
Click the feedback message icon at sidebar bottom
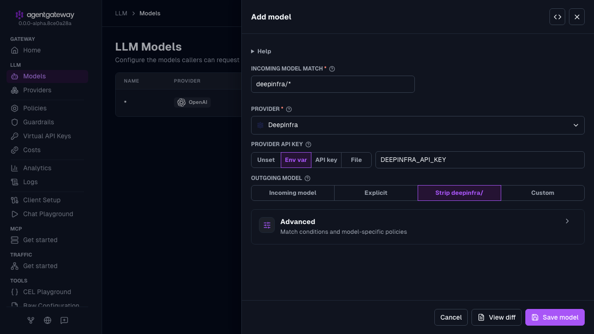click(x=64, y=320)
